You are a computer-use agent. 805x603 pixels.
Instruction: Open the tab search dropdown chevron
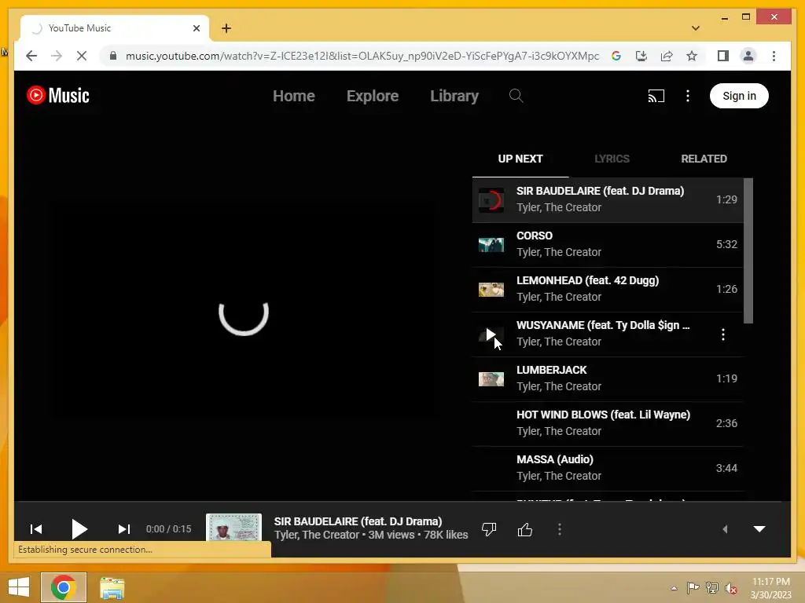point(696,28)
